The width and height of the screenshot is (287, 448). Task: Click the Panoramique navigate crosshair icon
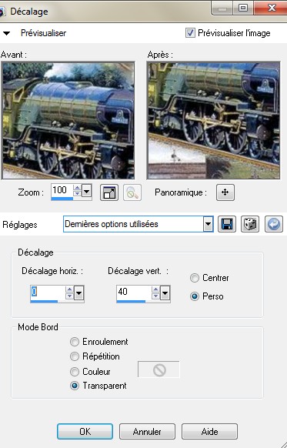coord(225,192)
